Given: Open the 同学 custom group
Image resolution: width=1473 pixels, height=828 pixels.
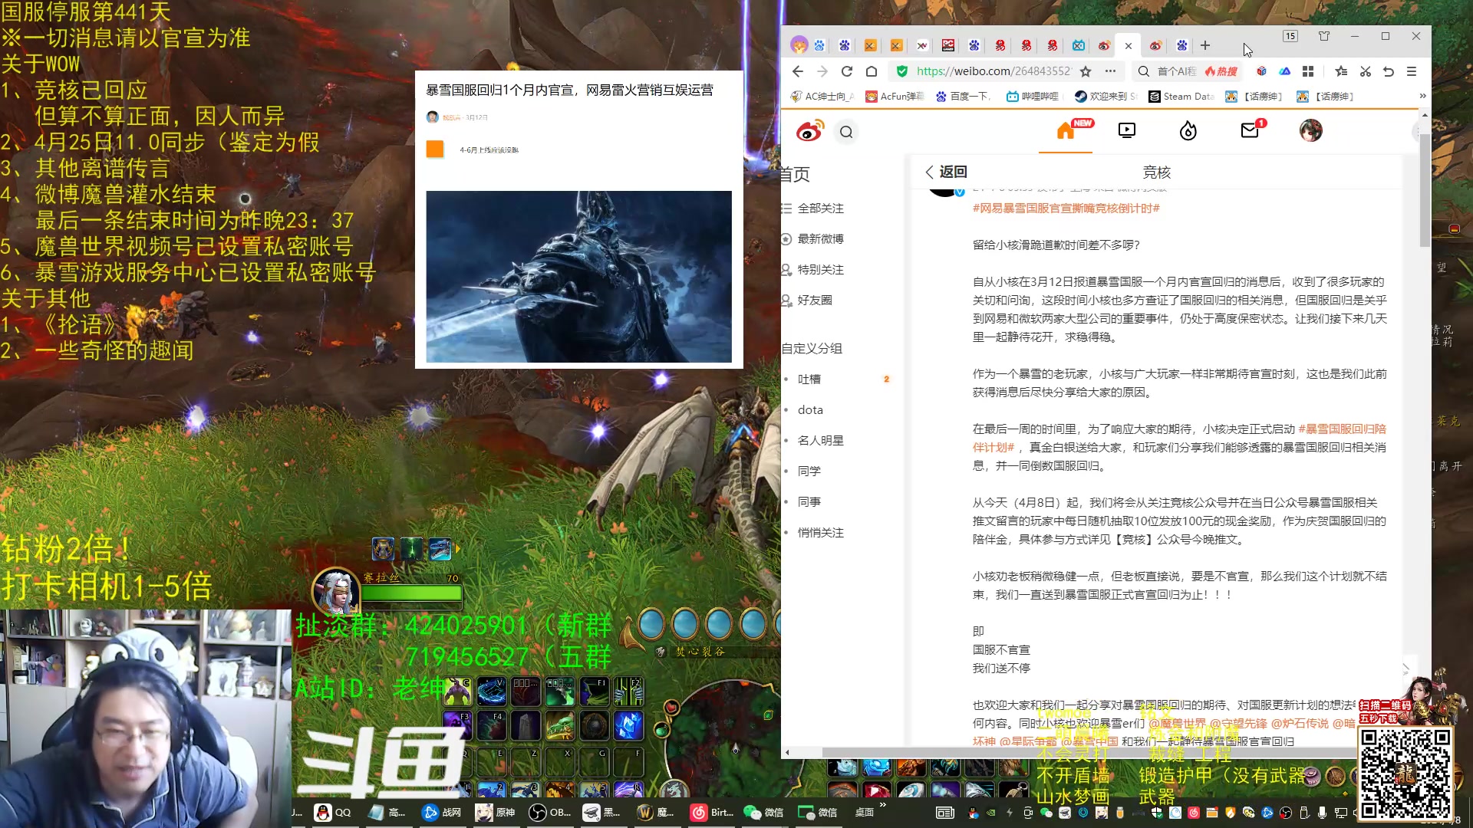Looking at the screenshot, I should pyautogui.click(x=809, y=472).
